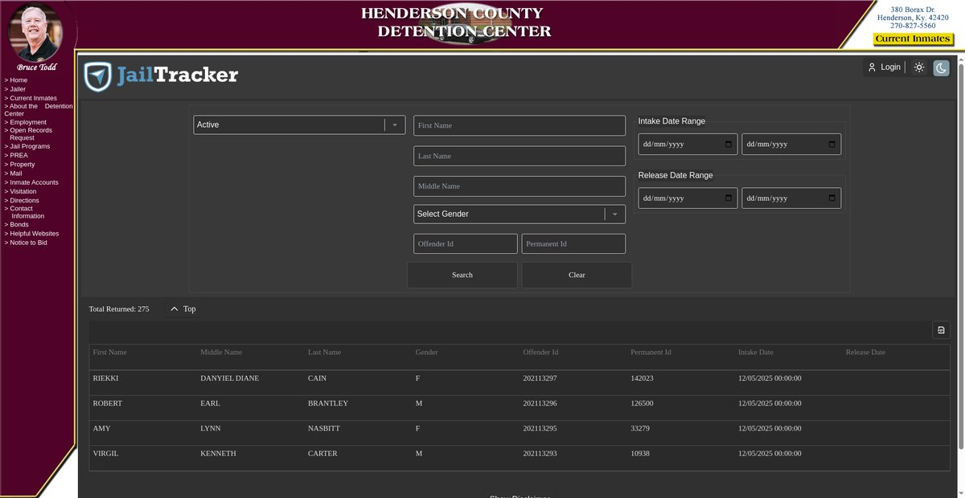
Task: Open calendar picker for Intake start date
Action: click(729, 145)
